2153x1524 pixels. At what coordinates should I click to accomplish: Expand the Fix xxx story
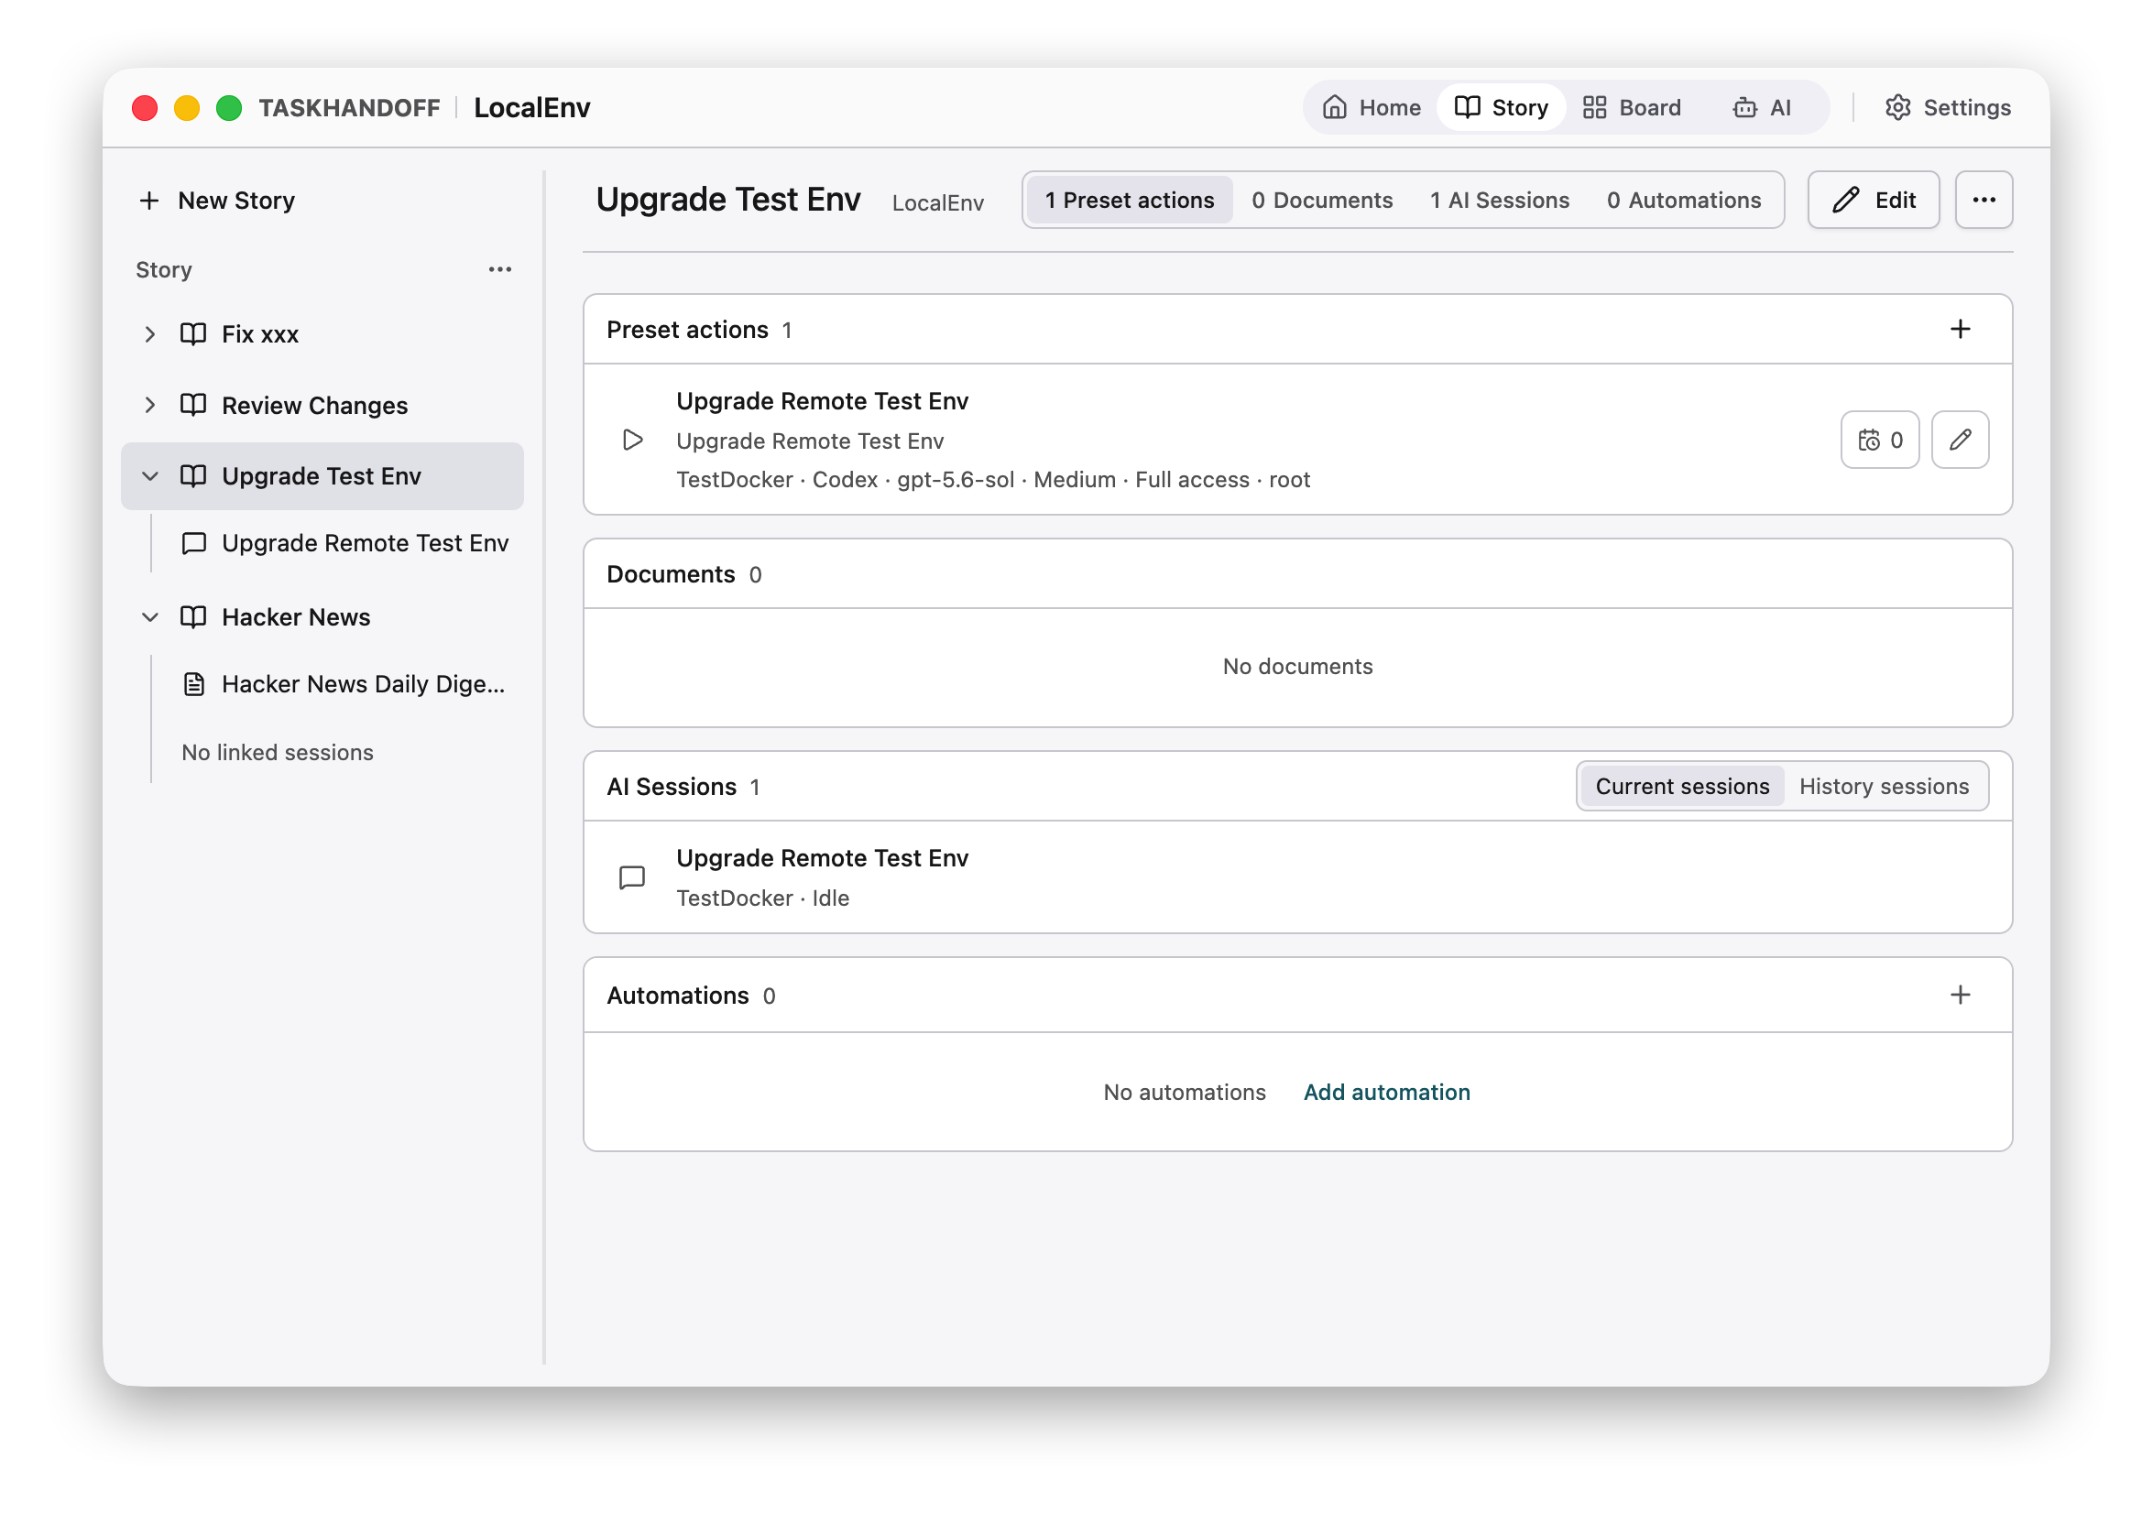click(150, 334)
